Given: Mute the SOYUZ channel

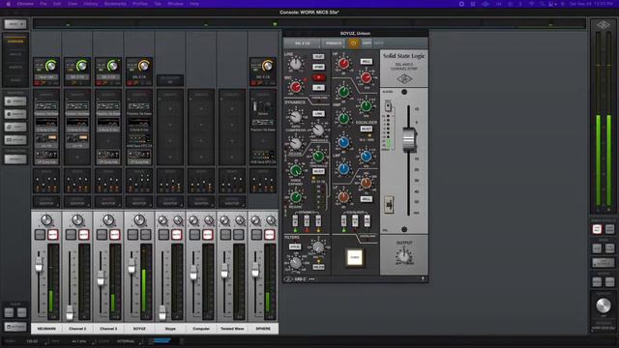Looking at the screenshot, I should 145,235.
